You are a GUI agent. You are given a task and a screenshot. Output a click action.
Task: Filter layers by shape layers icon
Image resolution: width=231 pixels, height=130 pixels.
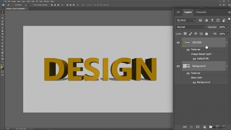click(218, 20)
